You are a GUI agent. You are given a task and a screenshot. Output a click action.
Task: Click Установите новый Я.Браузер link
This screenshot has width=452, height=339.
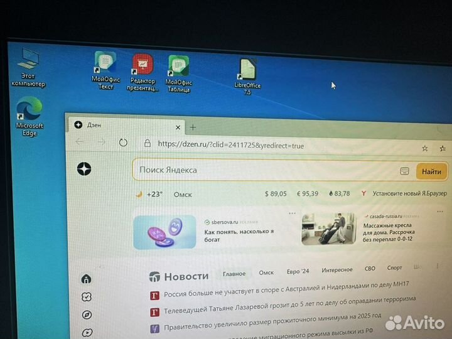(x=409, y=193)
